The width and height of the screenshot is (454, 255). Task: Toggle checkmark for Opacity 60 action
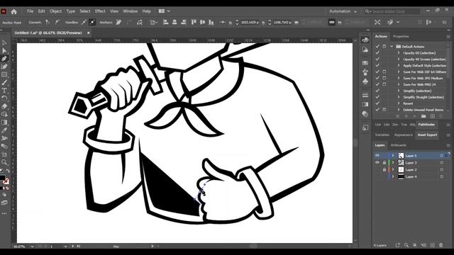click(x=377, y=53)
